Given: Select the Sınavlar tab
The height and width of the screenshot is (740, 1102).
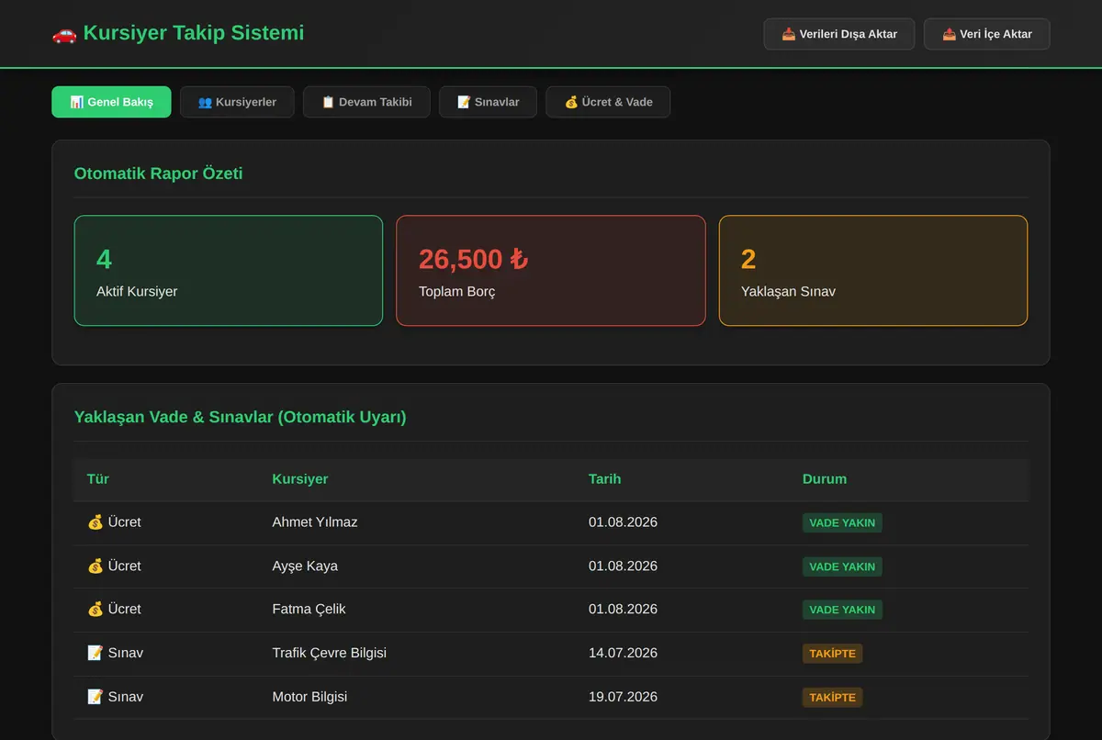Looking at the screenshot, I should click(488, 102).
